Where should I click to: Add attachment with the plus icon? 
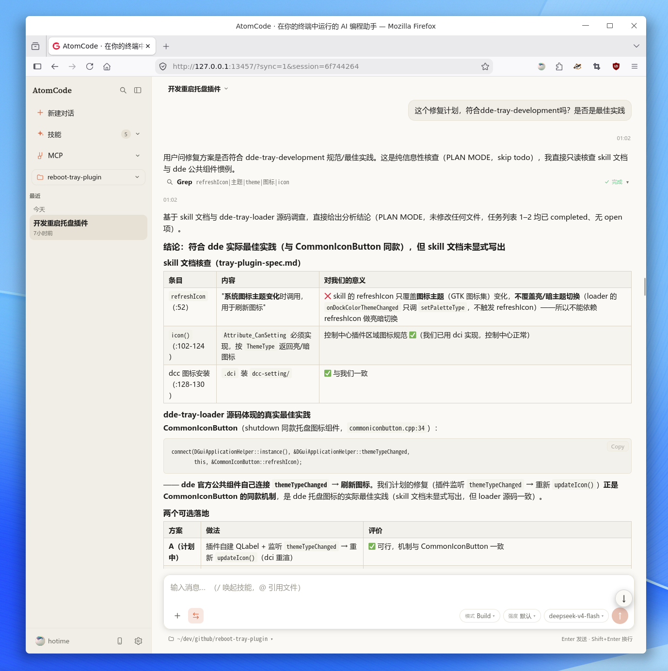click(x=177, y=616)
